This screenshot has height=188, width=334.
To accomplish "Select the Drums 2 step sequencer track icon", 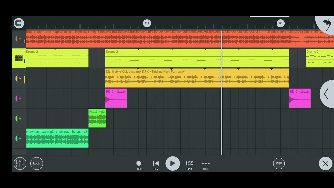I will 19,58.
